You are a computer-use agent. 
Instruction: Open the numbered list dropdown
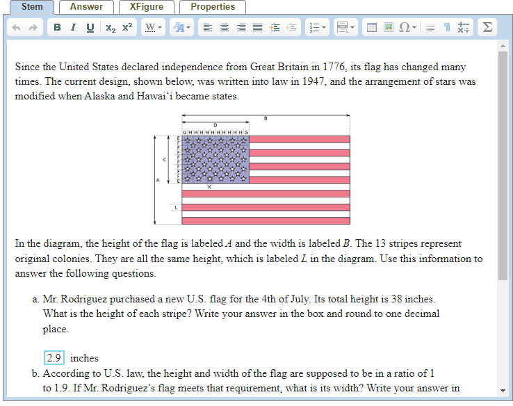318,27
